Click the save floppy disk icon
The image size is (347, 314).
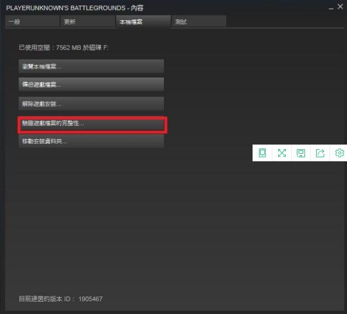[301, 153]
